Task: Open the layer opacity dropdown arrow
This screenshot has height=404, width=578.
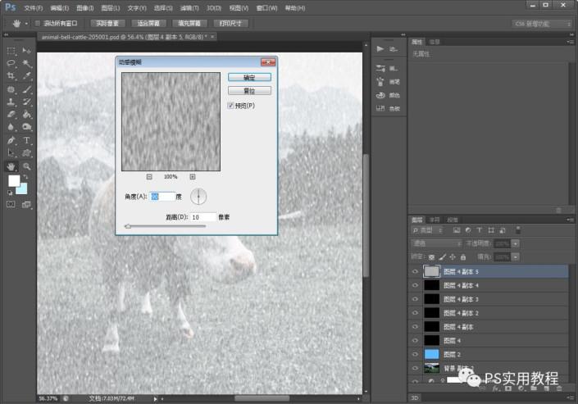Action: [516, 243]
